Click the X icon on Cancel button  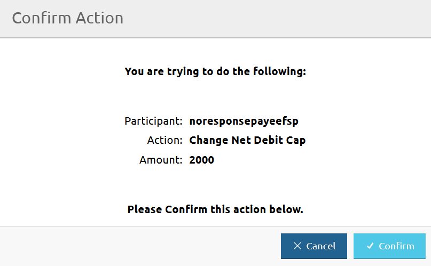[x=297, y=246]
